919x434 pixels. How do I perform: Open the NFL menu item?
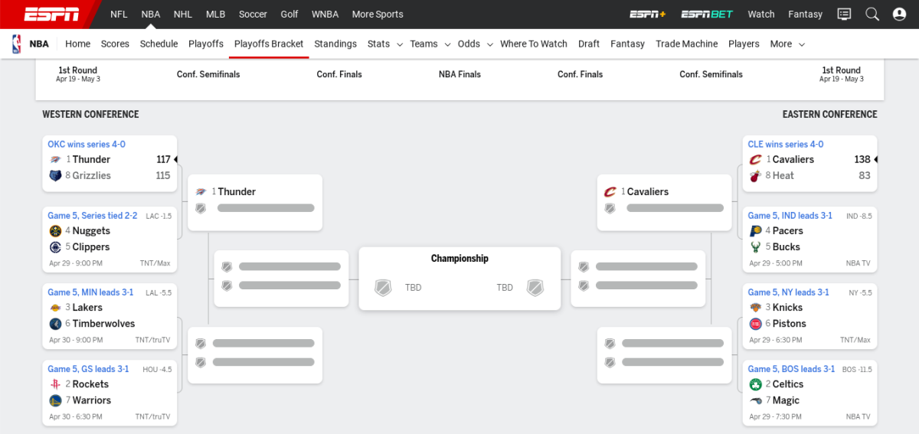(119, 14)
